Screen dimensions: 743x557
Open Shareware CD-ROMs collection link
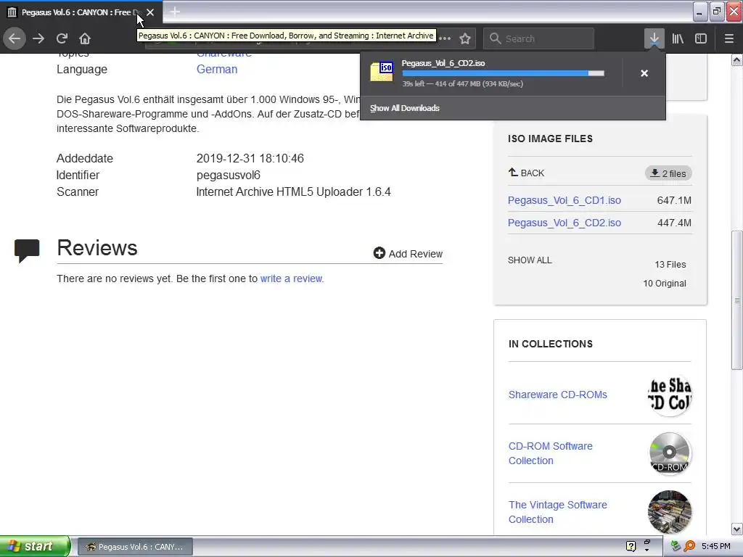click(x=558, y=395)
